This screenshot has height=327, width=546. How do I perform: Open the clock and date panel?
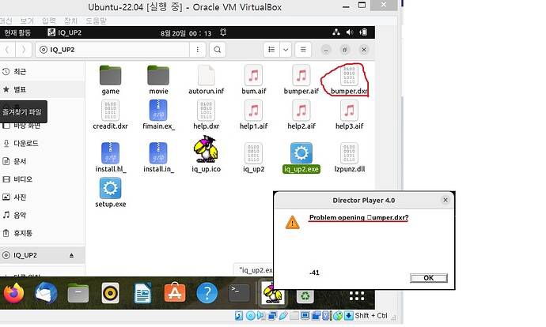click(186, 33)
